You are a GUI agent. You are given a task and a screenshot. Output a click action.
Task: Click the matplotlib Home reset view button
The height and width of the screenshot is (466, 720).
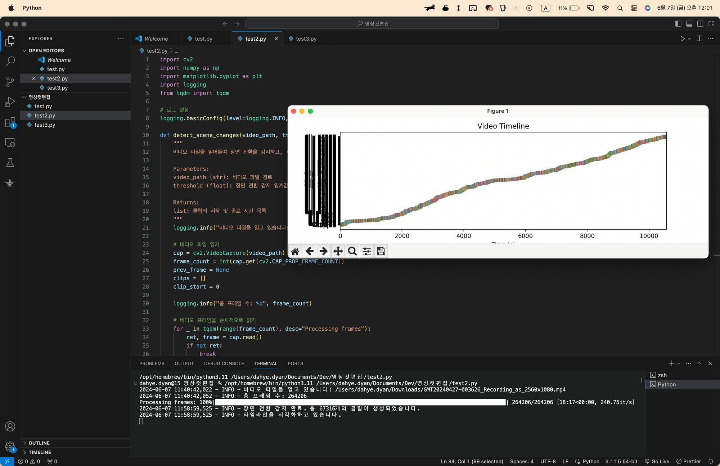(295, 251)
